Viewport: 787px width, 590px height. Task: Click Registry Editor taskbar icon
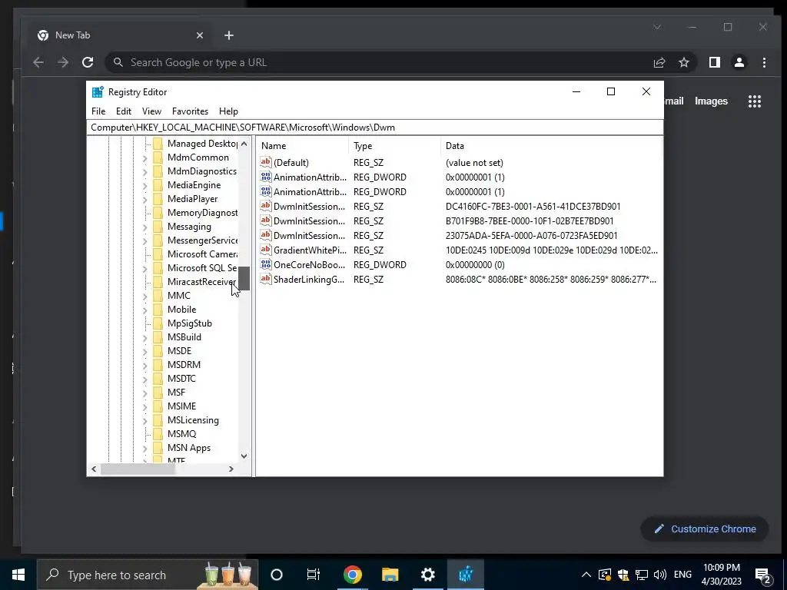tap(465, 575)
